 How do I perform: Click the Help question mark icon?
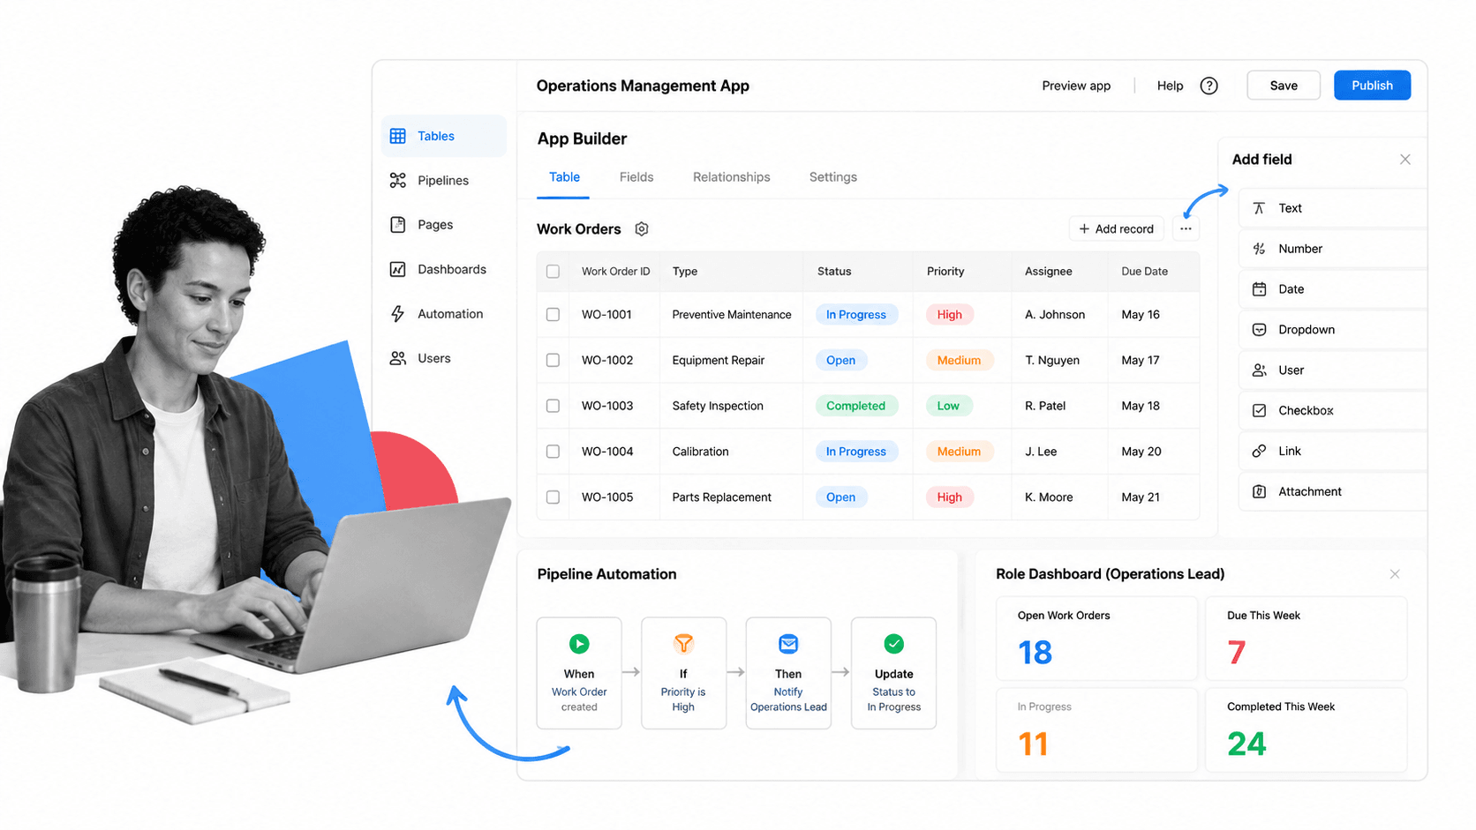pyautogui.click(x=1209, y=86)
